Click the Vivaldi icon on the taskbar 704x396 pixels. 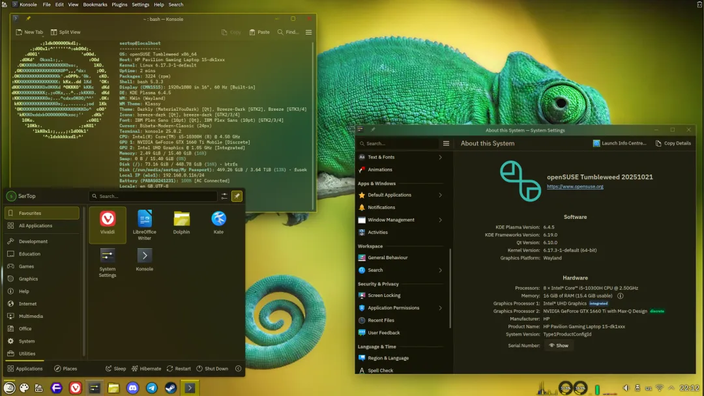pos(76,388)
